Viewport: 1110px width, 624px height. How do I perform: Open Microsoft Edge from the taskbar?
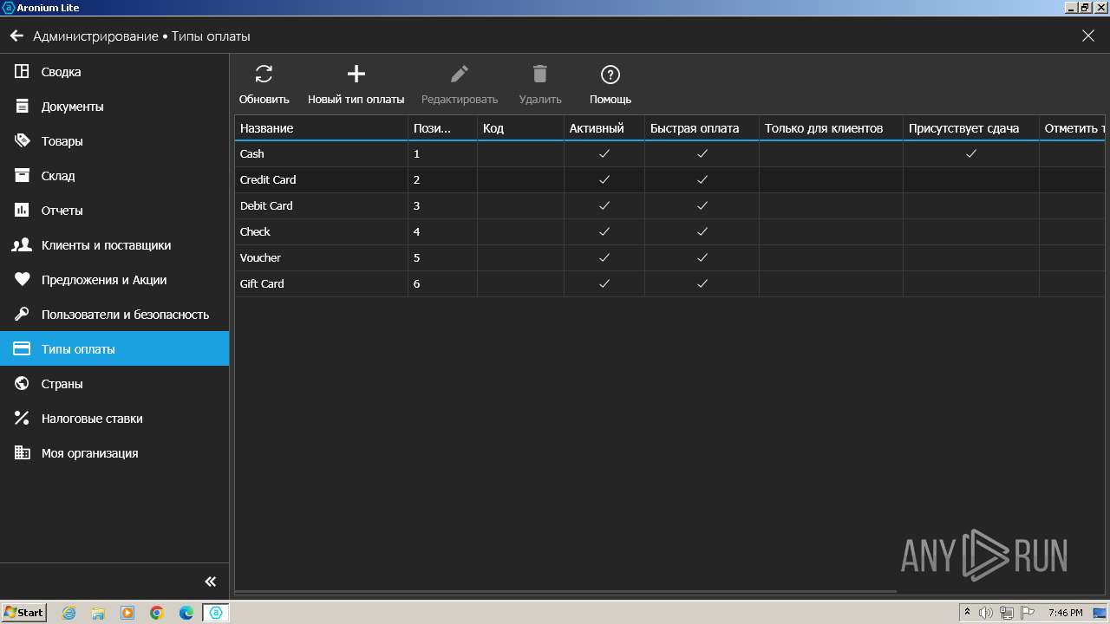pyautogui.click(x=186, y=613)
